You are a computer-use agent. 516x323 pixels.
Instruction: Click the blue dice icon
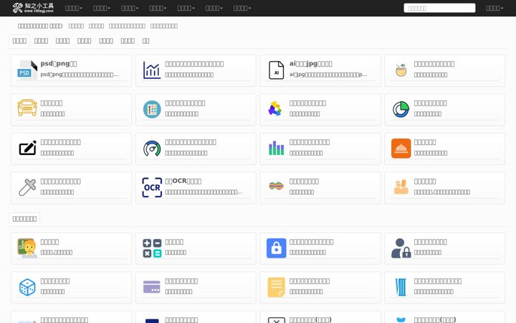tap(27, 287)
